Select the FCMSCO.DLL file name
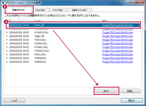The height and width of the screenshot is (106, 146). click(x=42, y=51)
